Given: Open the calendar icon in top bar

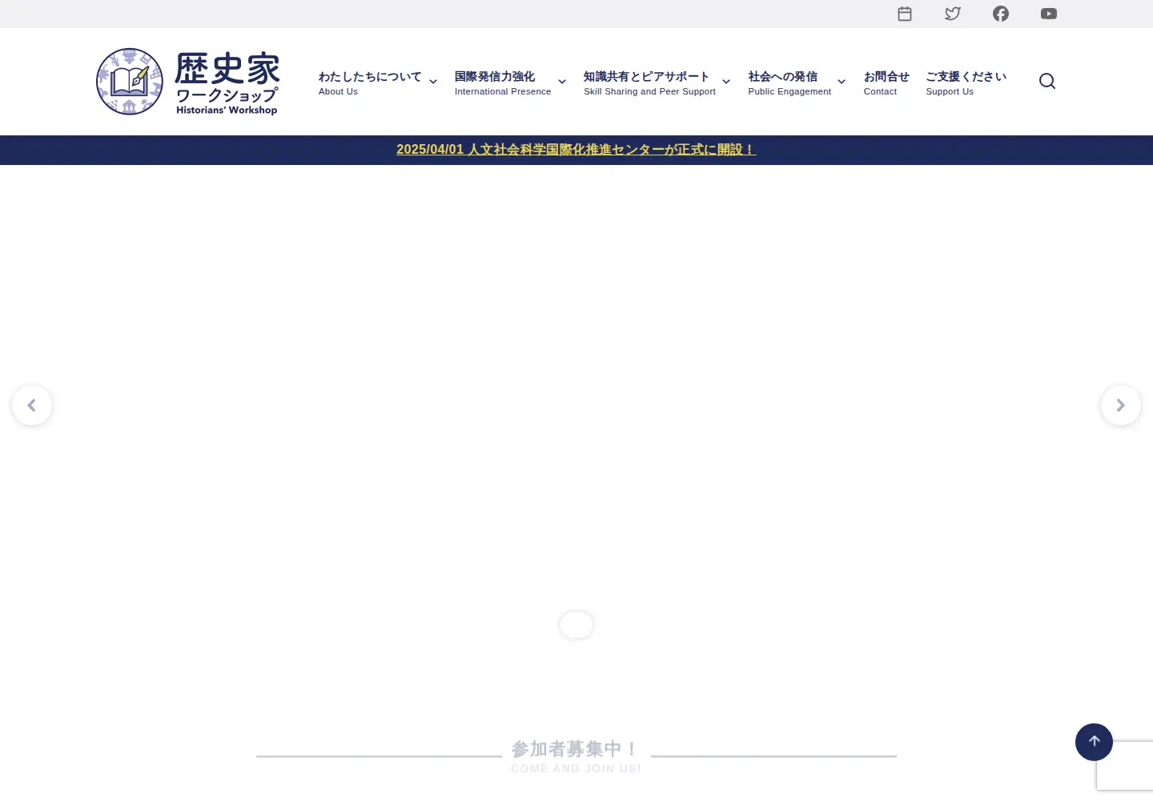Looking at the screenshot, I should pyautogui.click(x=905, y=14).
